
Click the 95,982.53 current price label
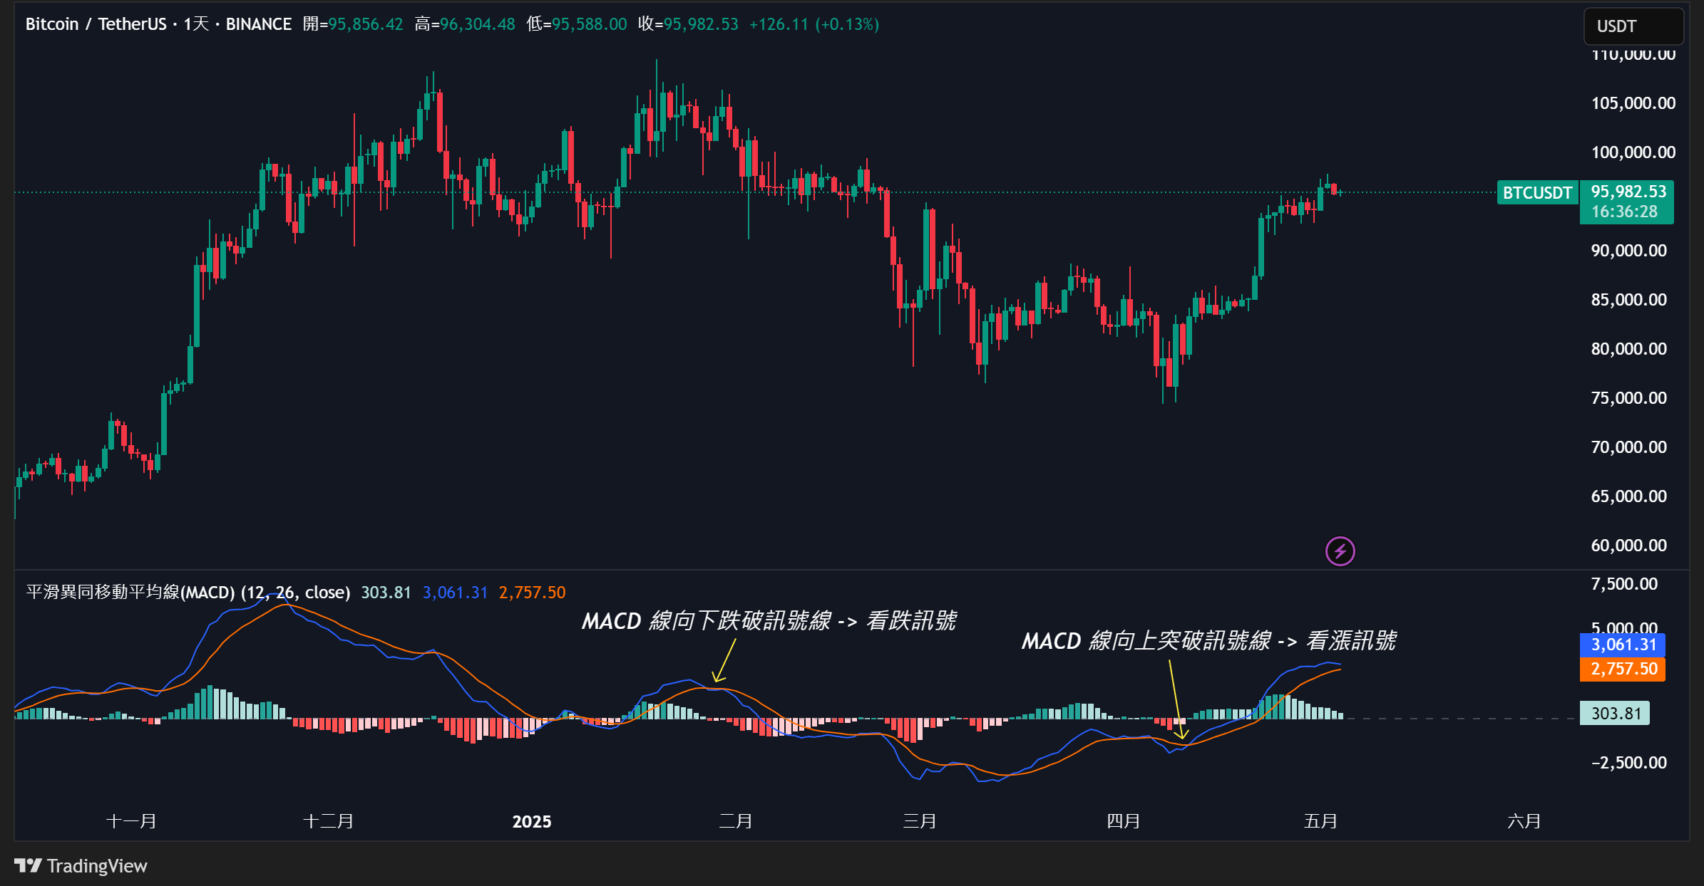click(x=1628, y=192)
